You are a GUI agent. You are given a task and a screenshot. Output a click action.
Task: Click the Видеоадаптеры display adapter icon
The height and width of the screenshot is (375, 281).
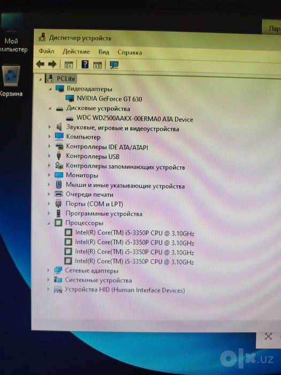60,89
